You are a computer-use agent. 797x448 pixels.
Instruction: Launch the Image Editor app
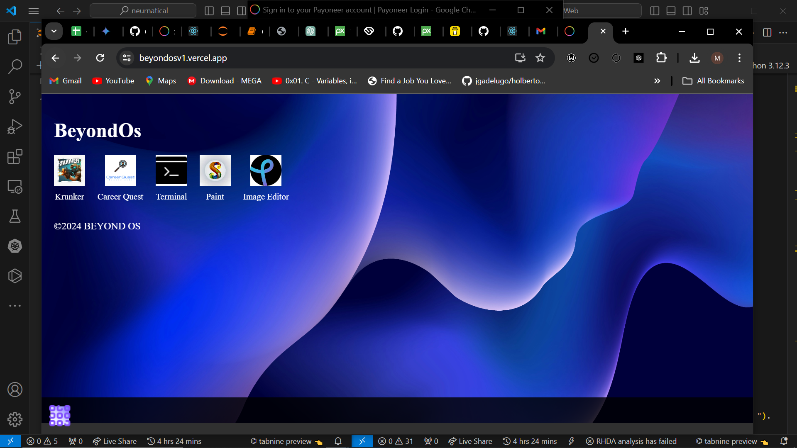coord(266,170)
